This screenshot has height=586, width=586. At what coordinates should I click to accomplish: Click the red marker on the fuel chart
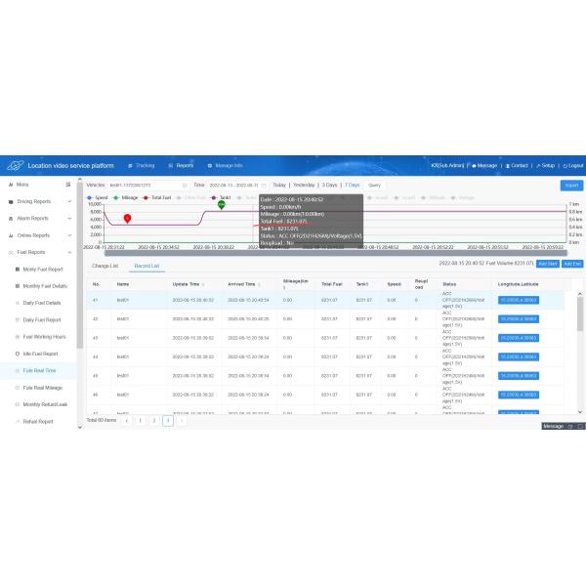coord(127,218)
